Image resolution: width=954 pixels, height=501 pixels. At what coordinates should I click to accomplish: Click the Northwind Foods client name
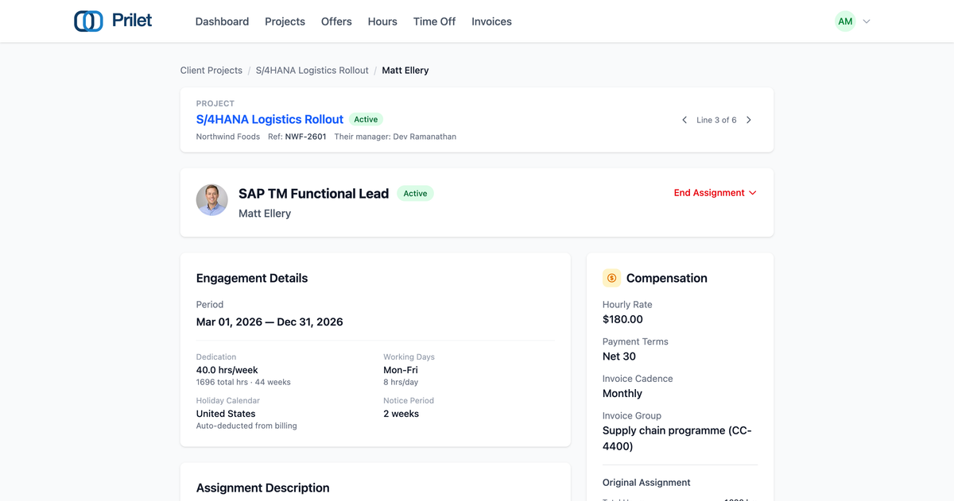click(228, 137)
